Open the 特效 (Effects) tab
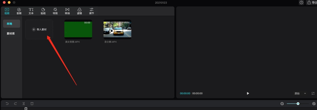Image resolution: width=317 pixels, height=110 pixels. 55,11
